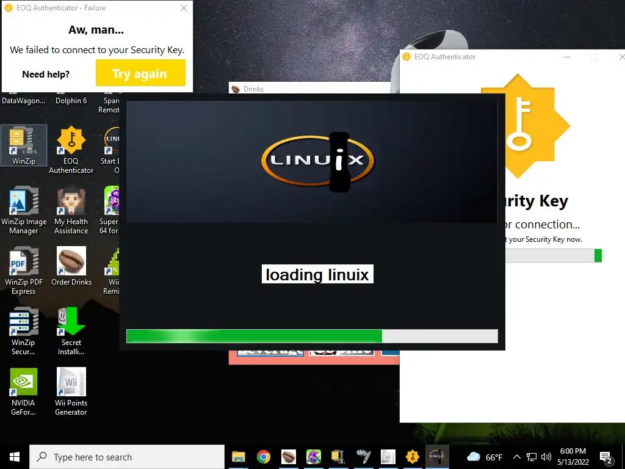Switch to coffee bean Drinks app in taskbar
The image size is (625, 469).
tap(289, 457)
